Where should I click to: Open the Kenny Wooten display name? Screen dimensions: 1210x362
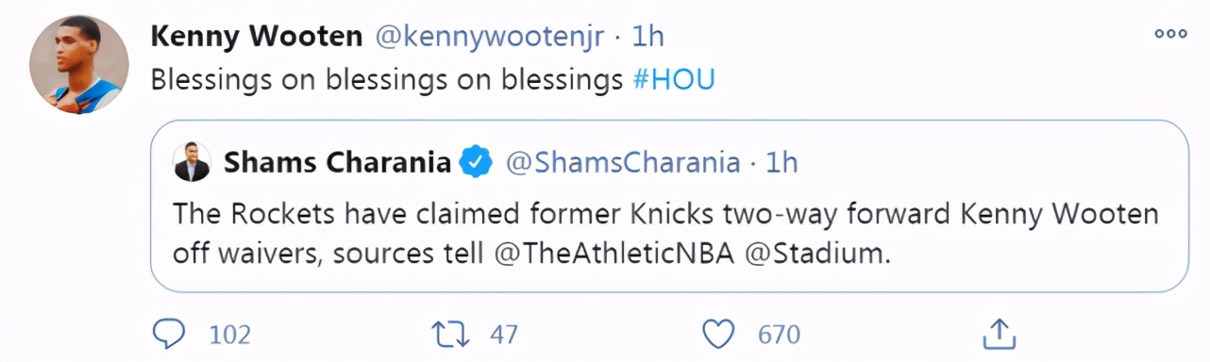pos(257,36)
